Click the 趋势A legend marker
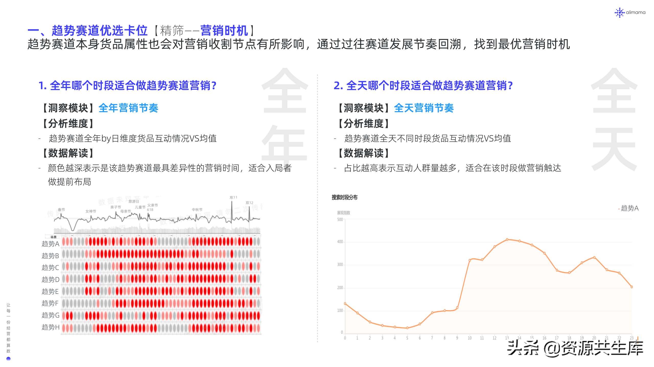The height and width of the screenshot is (367, 654). (x=619, y=209)
